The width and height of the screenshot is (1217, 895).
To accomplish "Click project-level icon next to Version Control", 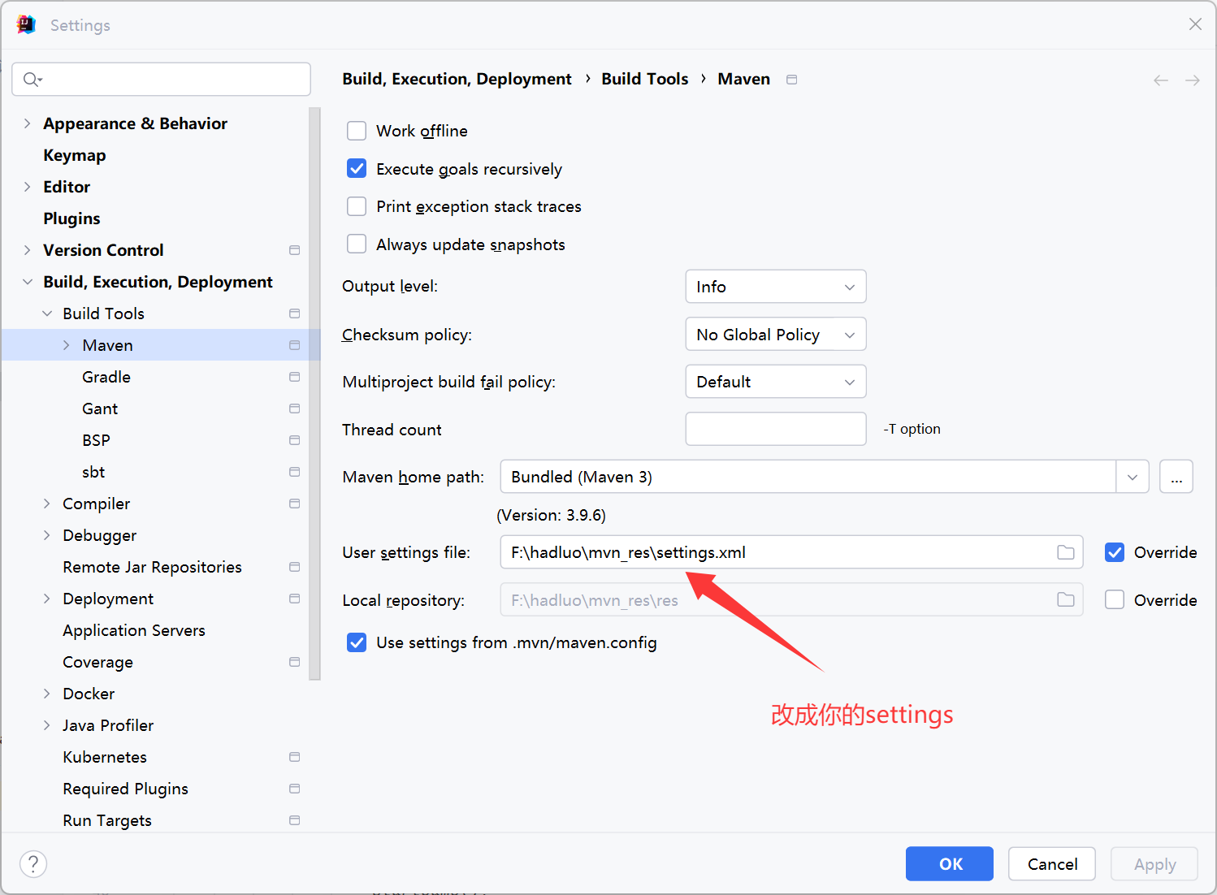I will pyautogui.click(x=294, y=250).
